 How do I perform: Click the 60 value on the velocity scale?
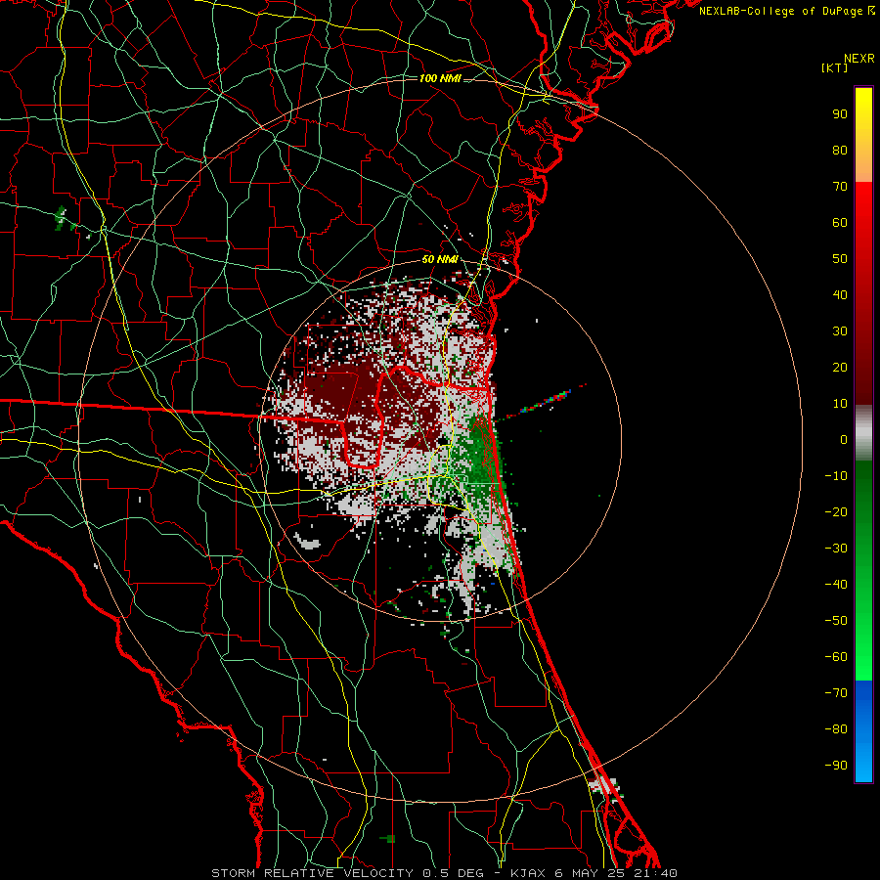(840, 223)
